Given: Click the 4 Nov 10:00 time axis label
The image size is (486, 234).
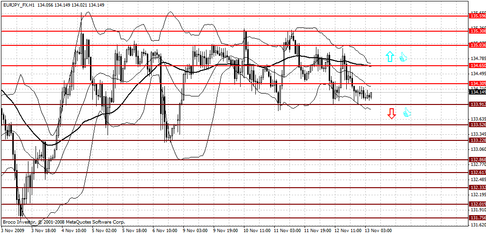Looking at the screenshot, I should click(x=74, y=231).
